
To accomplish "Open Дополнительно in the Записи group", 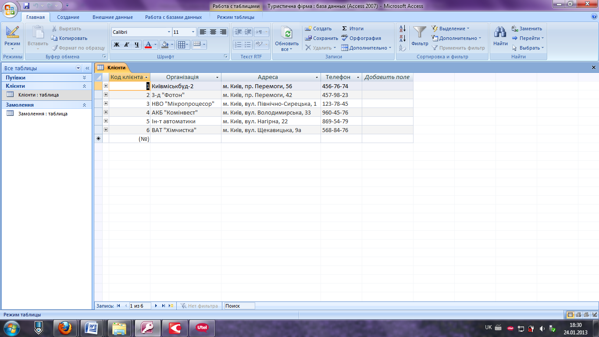I will click(x=366, y=48).
